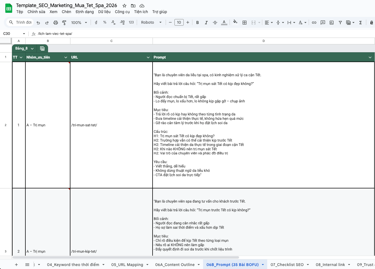Increase decimal places
Viewport: 375px width, 269px height.
click(x=122, y=23)
